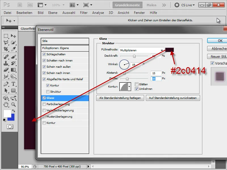Viewport: 227px width, 170px height.
Task: Select Fülloptionen: Eigene in styles list
Action: [65, 48]
